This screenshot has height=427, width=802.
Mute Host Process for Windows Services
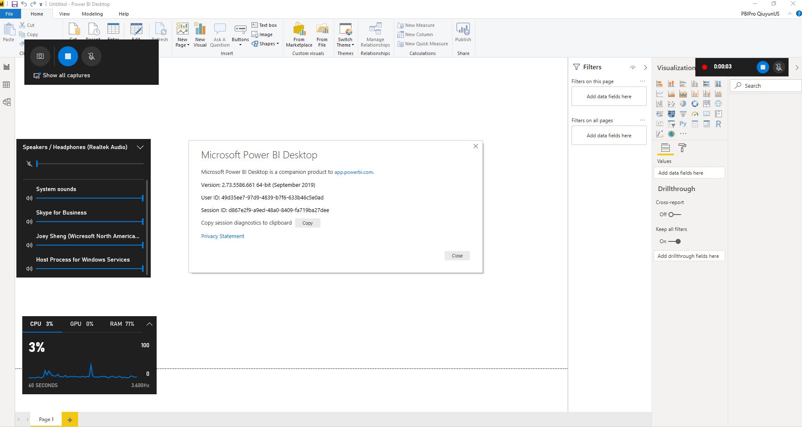(x=29, y=269)
